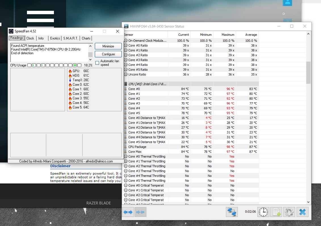Click the Maximum column header

pos(225,35)
